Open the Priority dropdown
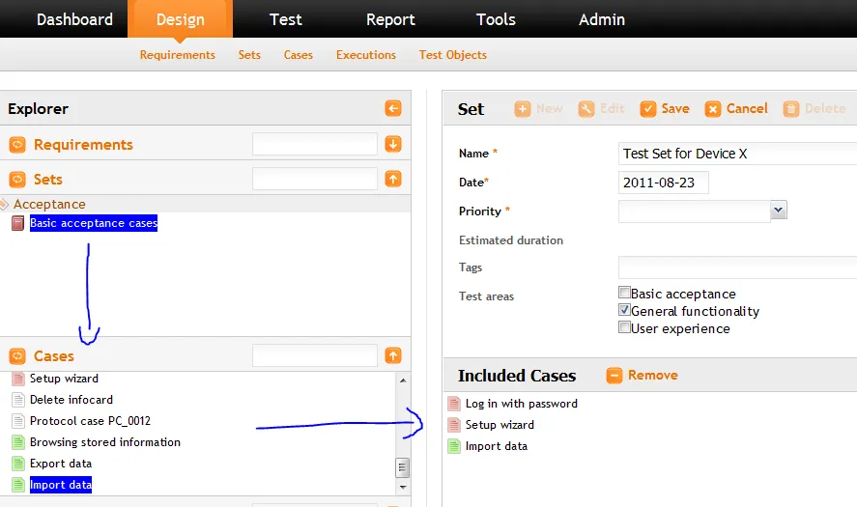The height and width of the screenshot is (507, 857). (779, 211)
